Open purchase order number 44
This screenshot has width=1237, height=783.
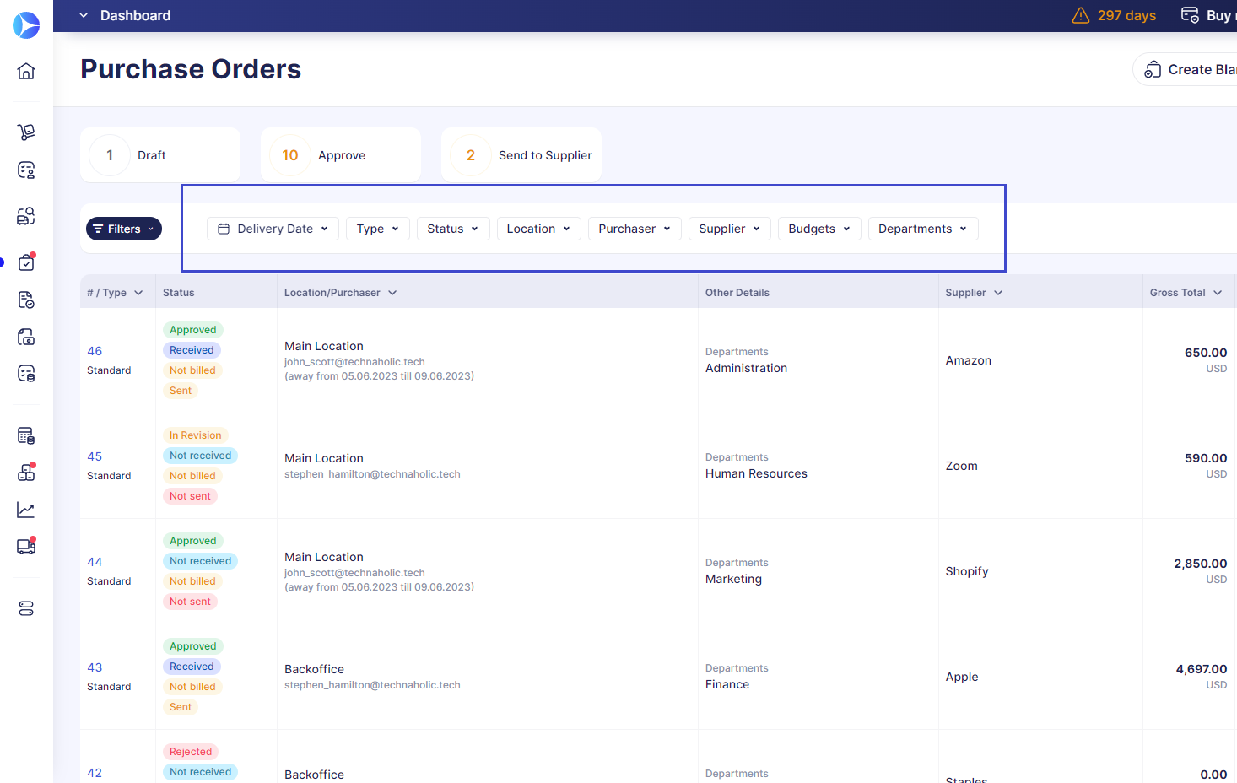(x=95, y=562)
